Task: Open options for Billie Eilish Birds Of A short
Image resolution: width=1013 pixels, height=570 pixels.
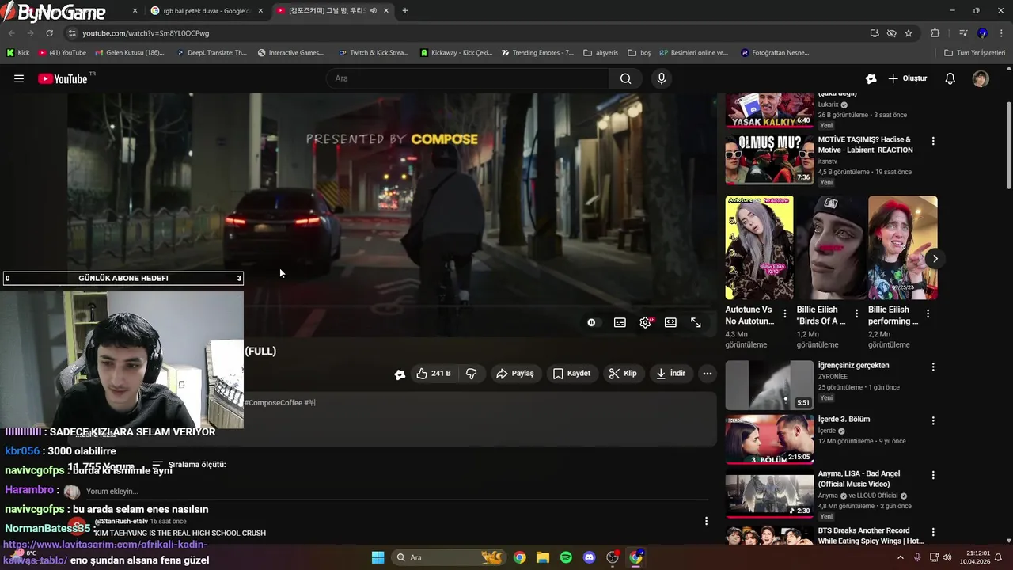Action: point(856,313)
